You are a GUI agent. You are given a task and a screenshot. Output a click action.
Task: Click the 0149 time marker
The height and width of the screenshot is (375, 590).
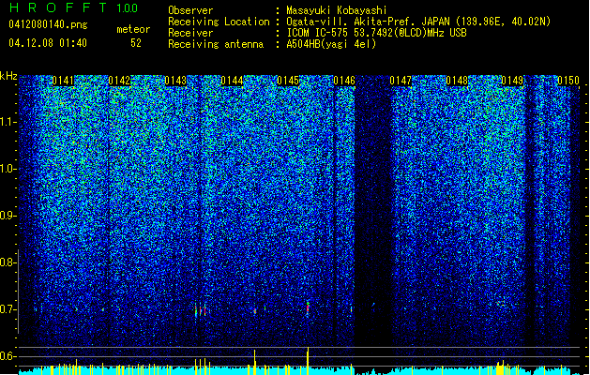coord(512,81)
